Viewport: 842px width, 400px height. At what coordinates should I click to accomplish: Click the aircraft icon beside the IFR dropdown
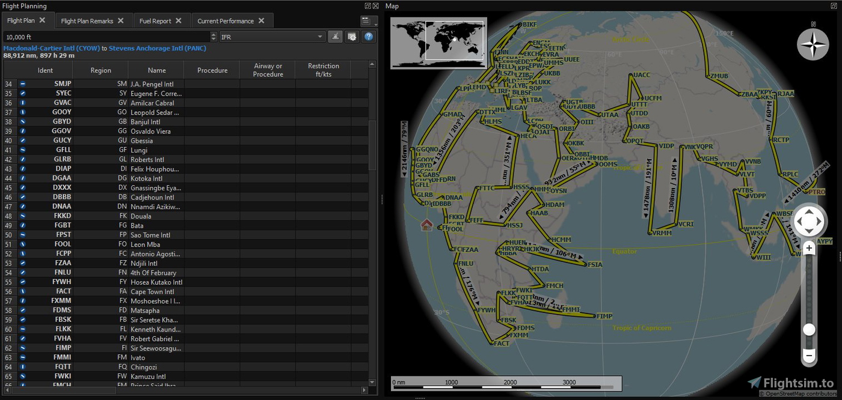[335, 36]
